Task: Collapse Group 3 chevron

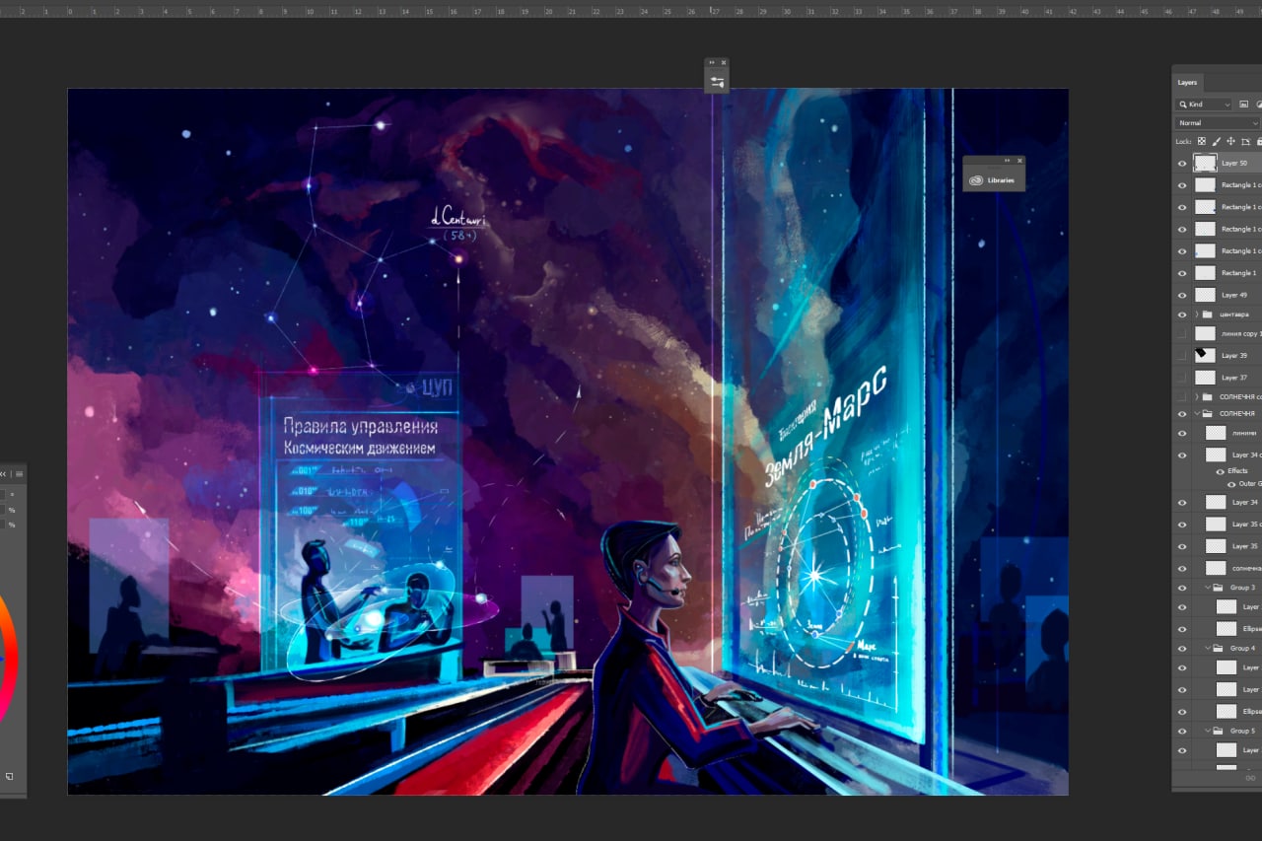Action: point(1209,588)
